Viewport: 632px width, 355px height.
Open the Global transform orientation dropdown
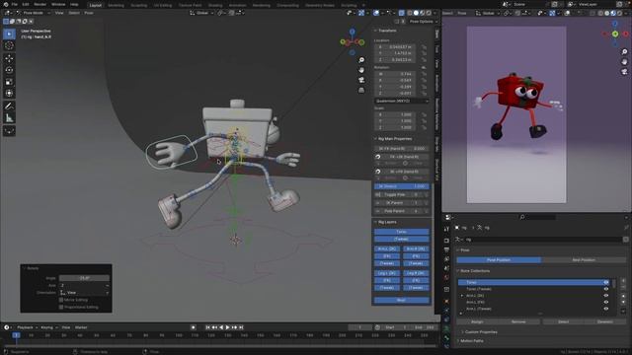201,13
